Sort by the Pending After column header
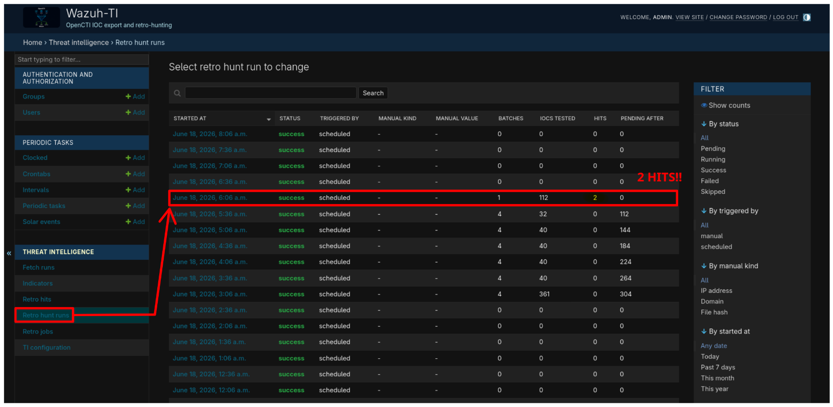This screenshot has height=407, width=833. tap(642, 119)
